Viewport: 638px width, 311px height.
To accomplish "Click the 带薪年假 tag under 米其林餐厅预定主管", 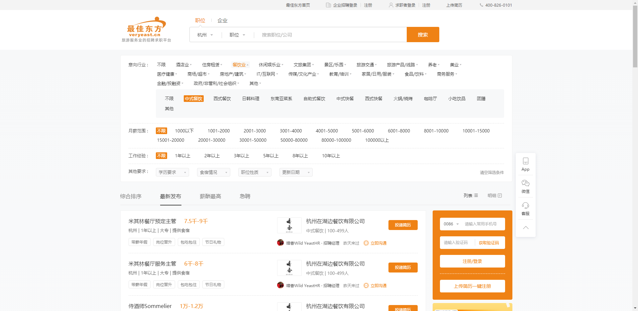I will point(139,242).
